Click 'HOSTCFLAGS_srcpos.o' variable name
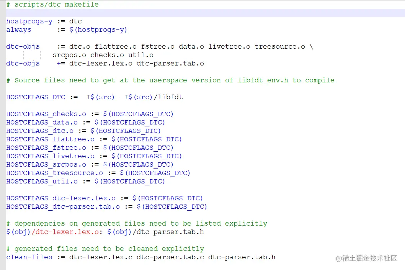Image resolution: width=405 pixels, height=270 pixels. (x=46, y=165)
